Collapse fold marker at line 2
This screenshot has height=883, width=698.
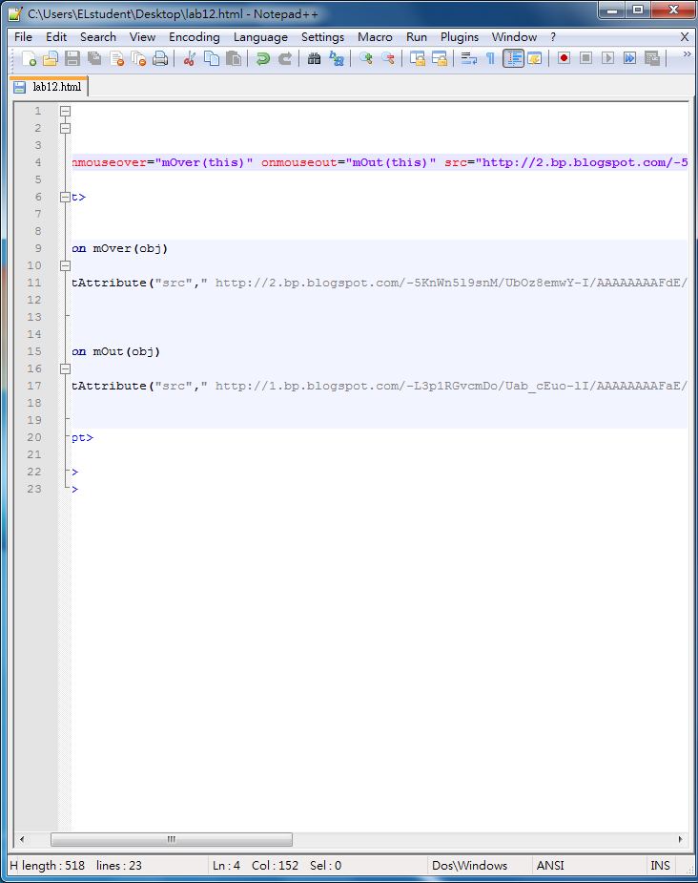65,129
